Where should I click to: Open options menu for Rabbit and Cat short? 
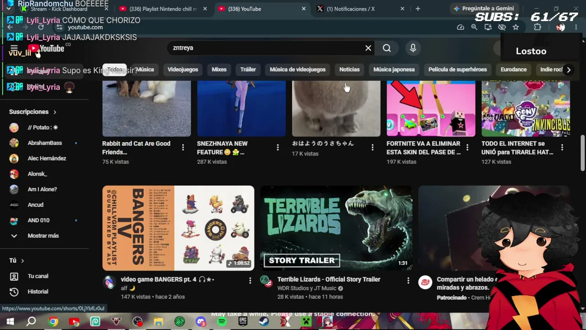point(183,147)
